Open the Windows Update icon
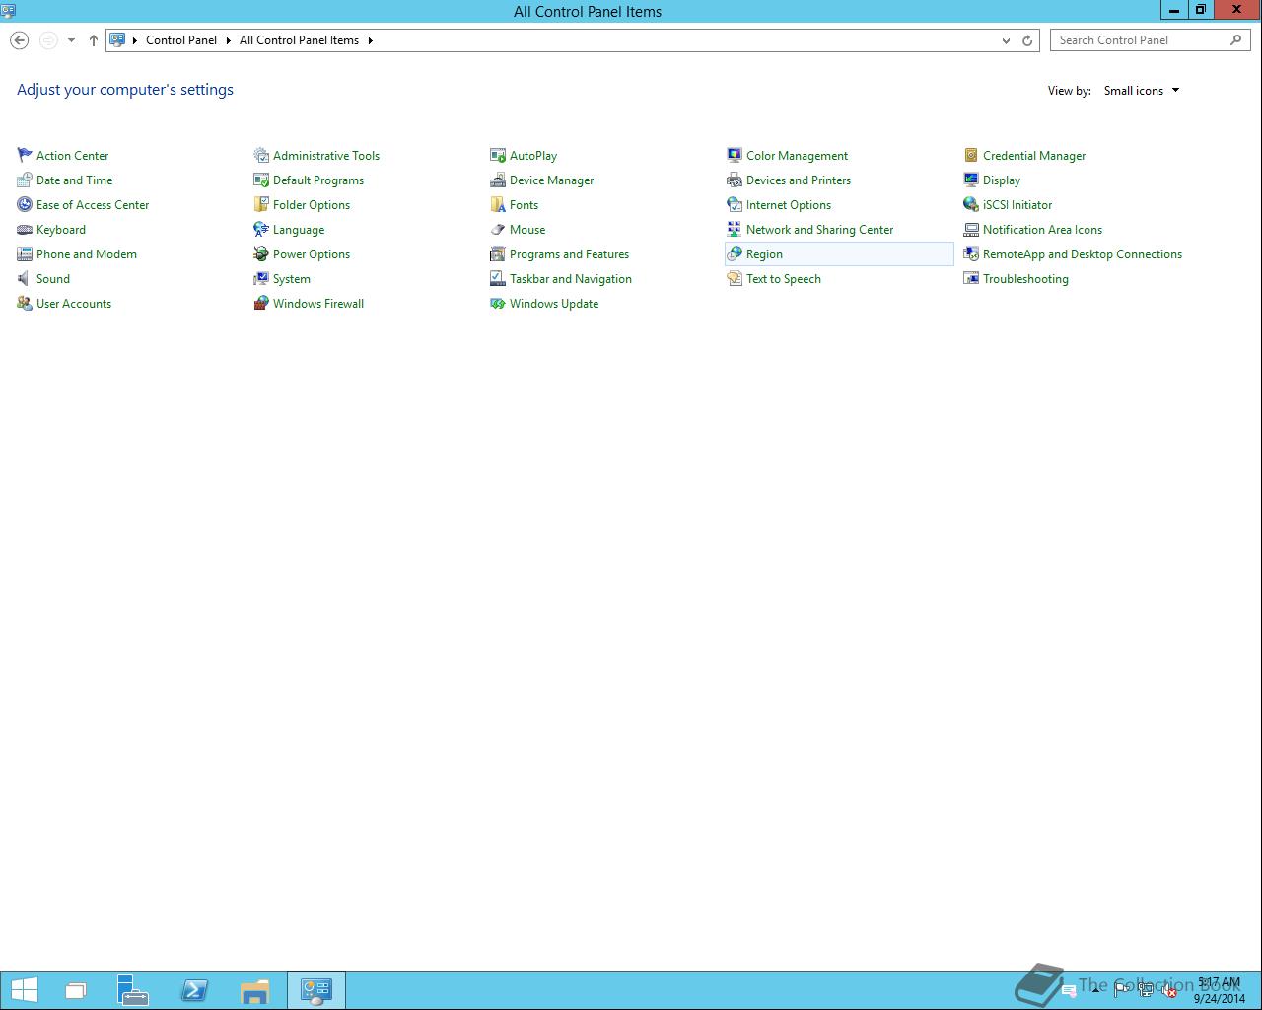The height and width of the screenshot is (1010, 1262). point(498,303)
